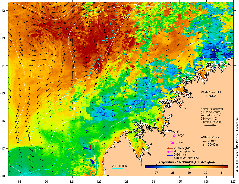Click the 0.5m/s velocity scale arrow

click(210, 125)
